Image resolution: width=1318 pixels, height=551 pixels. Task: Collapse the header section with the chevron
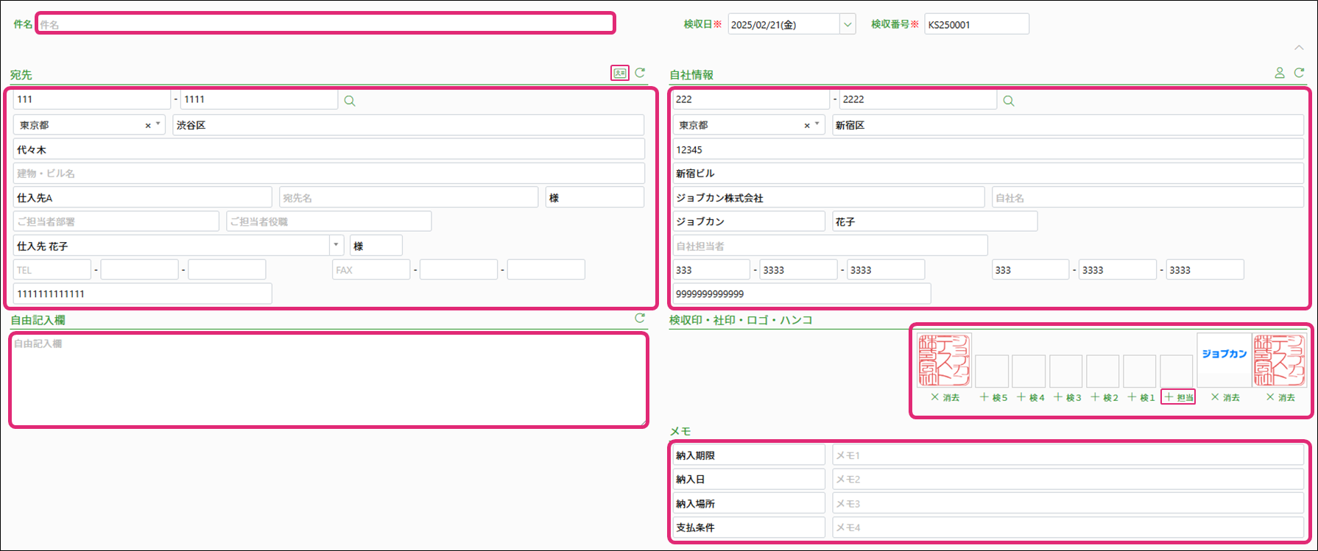[x=1299, y=48]
